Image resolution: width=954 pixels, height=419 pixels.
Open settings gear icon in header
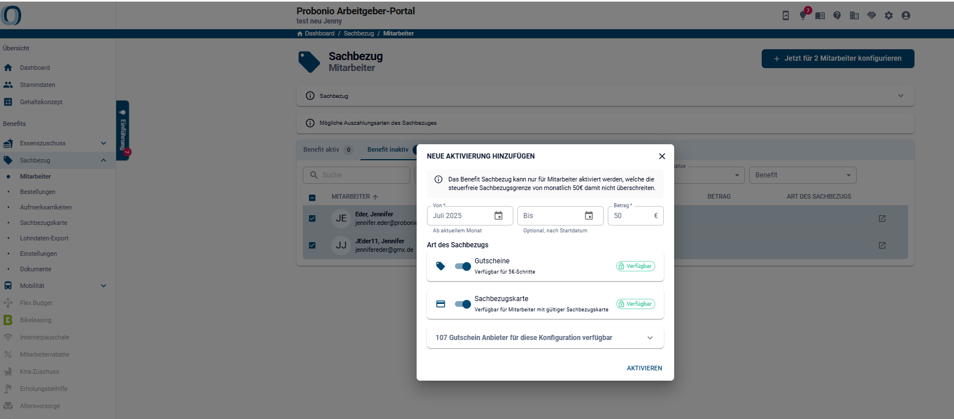(889, 15)
